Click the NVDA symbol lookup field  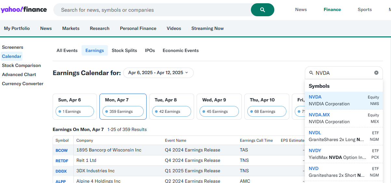click(x=344, y=73)
